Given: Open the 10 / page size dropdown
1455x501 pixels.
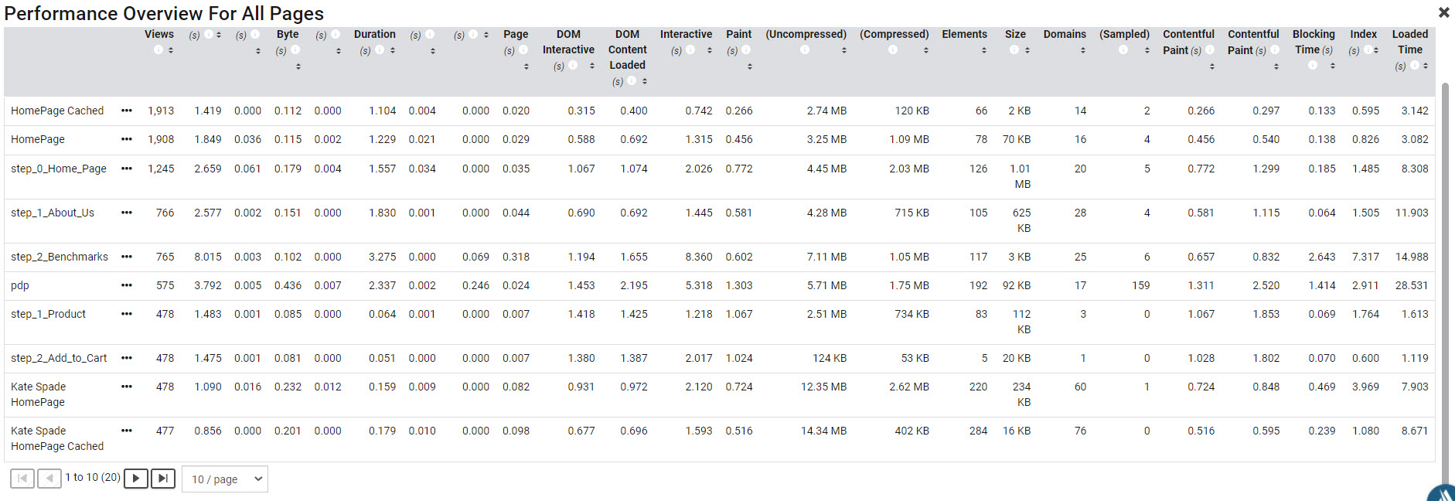Looking at the screenshot, I should click(x=225, y=479).
